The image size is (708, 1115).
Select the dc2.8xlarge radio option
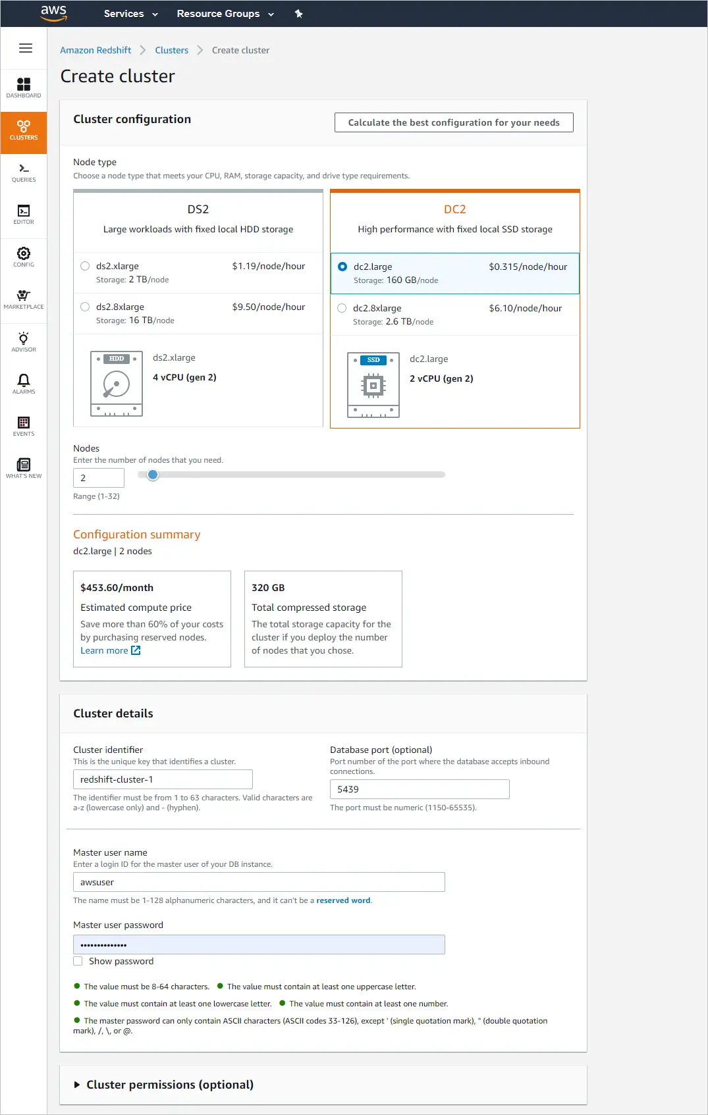(x=342, y=308)
